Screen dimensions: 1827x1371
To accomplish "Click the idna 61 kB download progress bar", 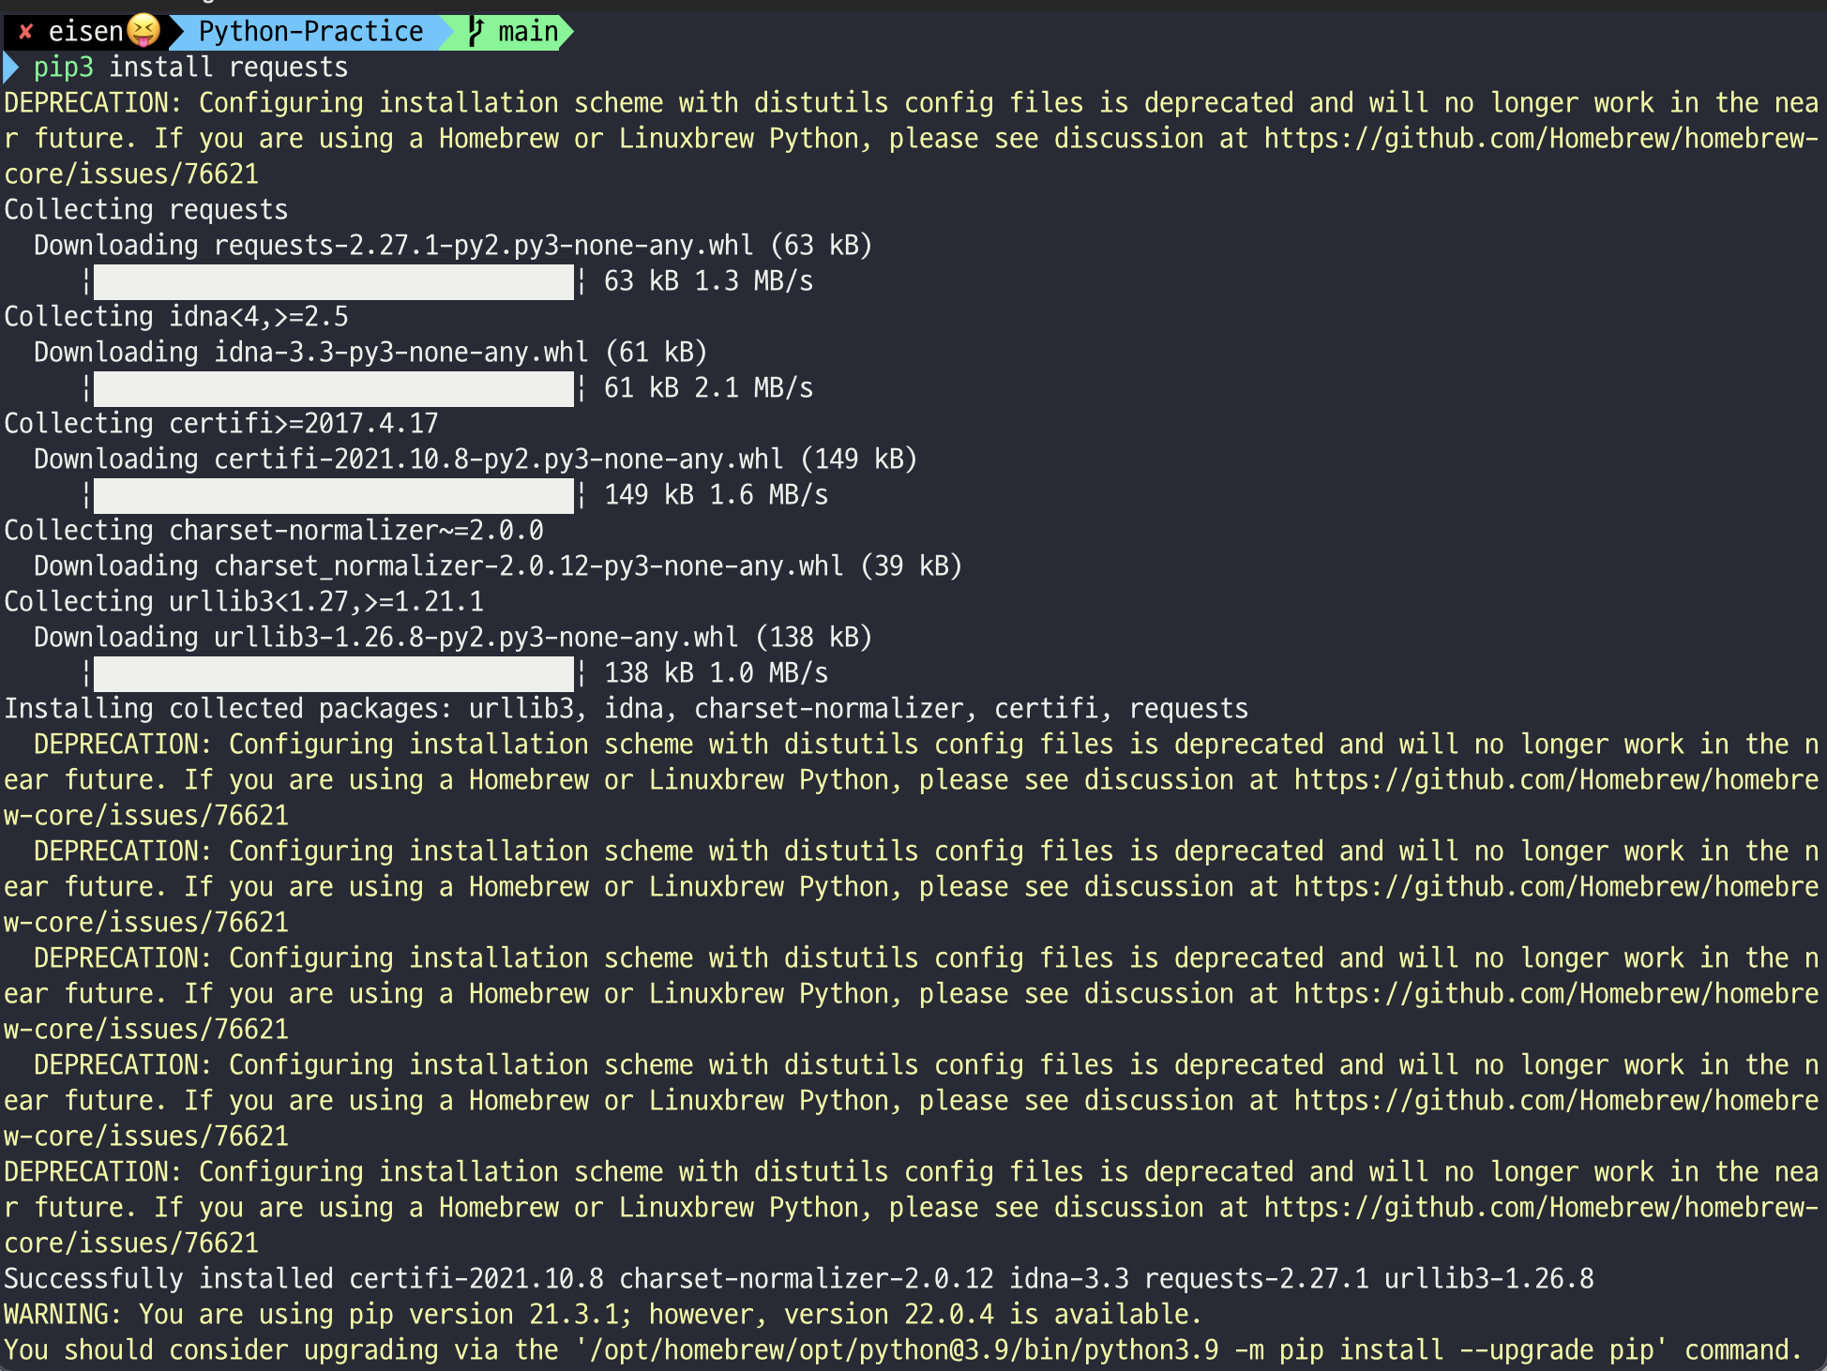I will (333, 388).
